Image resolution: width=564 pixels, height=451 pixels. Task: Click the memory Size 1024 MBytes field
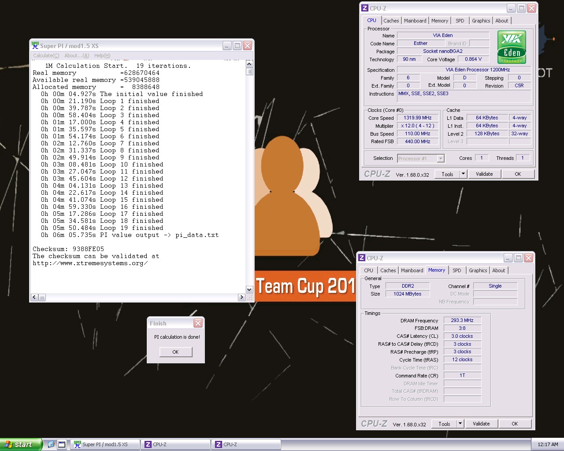[408, 294]
